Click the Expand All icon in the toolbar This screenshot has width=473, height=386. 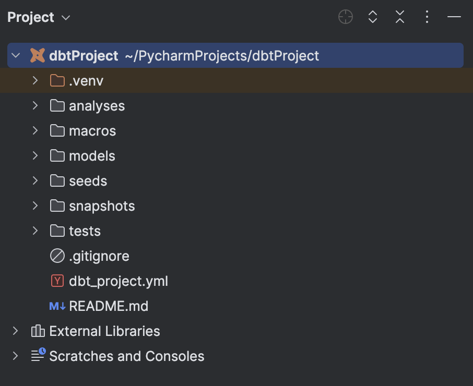tap(372, 17)
